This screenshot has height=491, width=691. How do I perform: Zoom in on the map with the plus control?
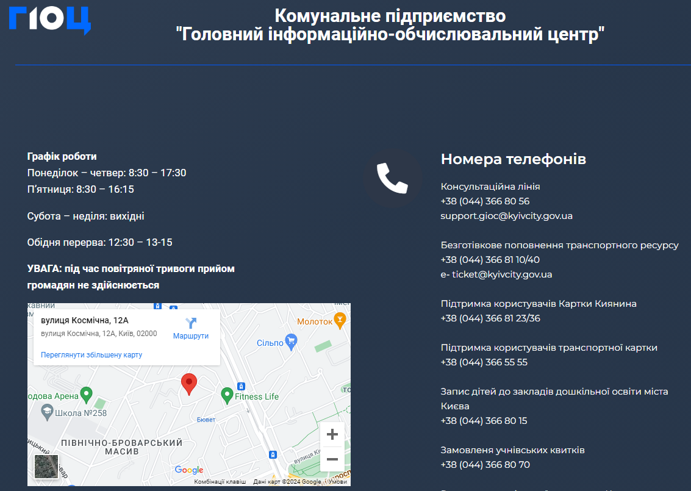pos(332,434)
